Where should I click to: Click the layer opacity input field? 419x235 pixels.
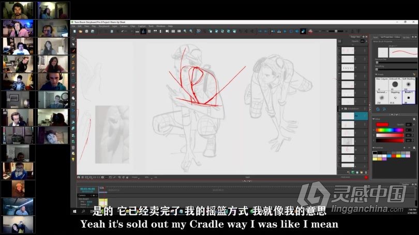pos(362,41)
